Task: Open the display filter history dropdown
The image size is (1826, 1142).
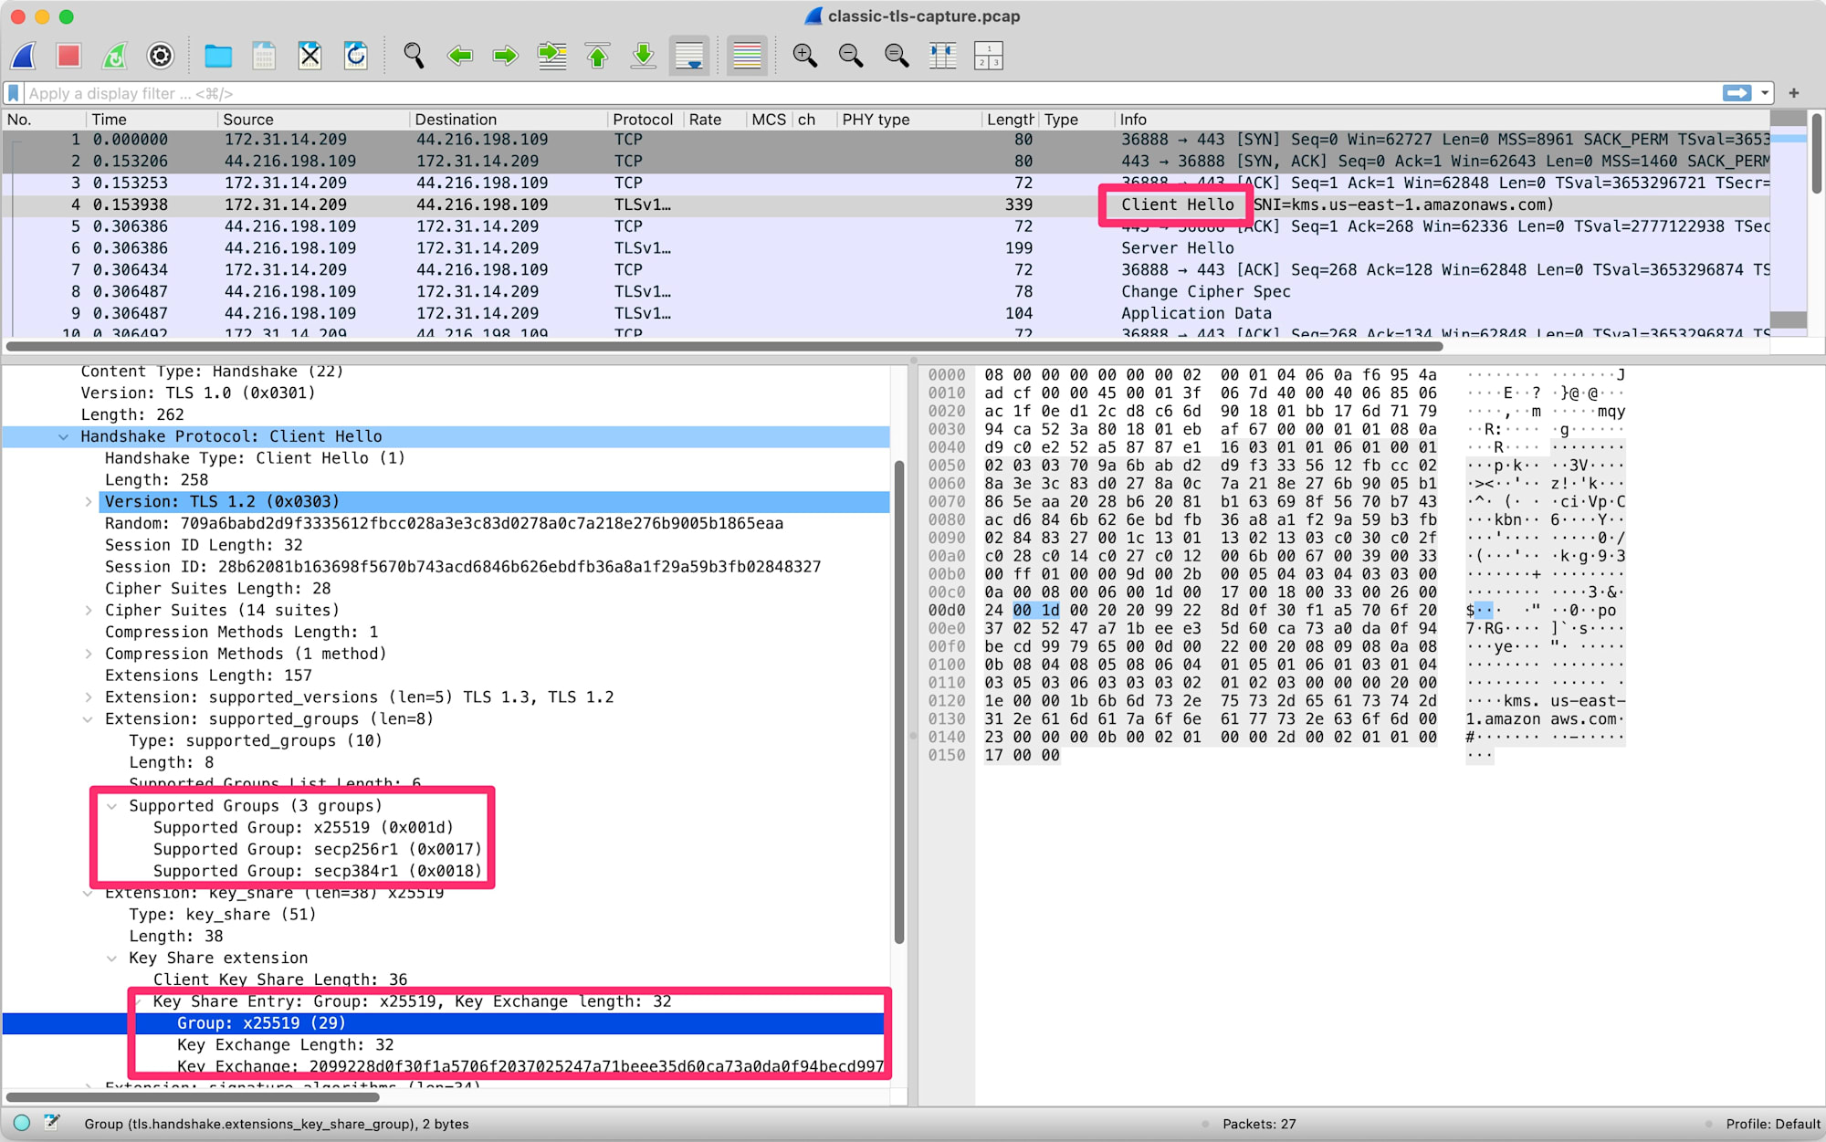Action: click(1765, 93)
